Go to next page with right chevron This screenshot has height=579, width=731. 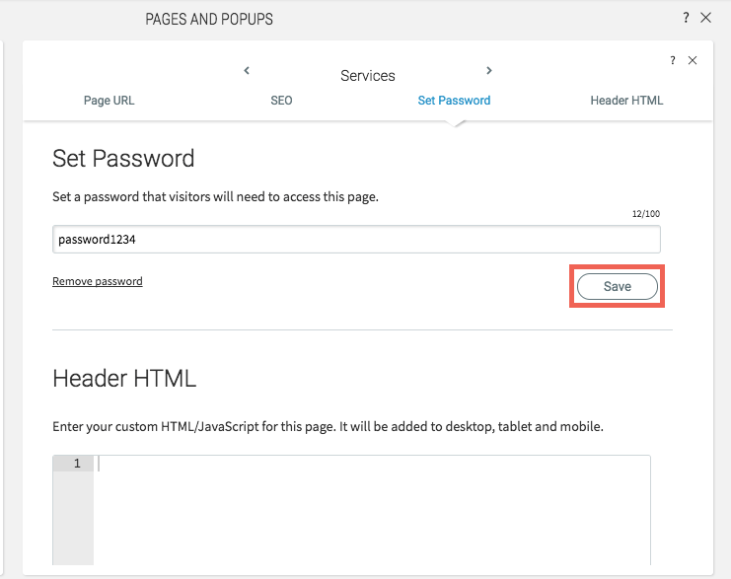pos(488,70)
